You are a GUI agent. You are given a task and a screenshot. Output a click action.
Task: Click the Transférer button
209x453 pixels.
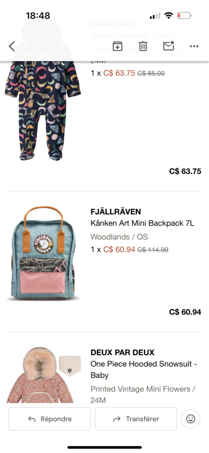[x=135, y=419]
